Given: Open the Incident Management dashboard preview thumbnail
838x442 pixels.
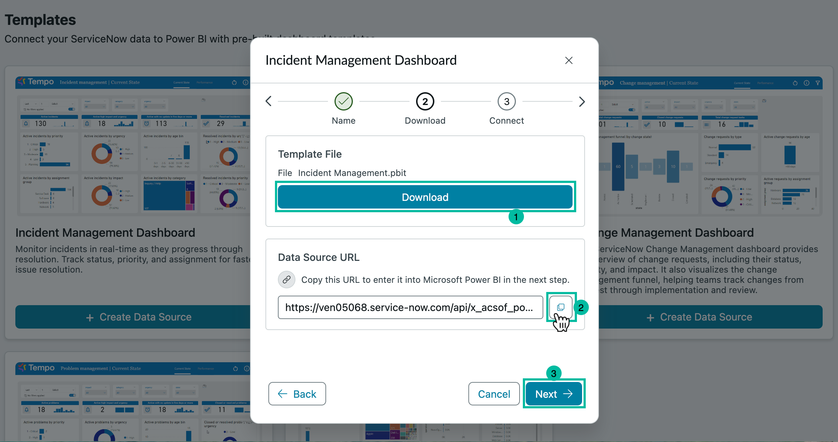Looking at the screenshot, I should click(x=133, y=146).
